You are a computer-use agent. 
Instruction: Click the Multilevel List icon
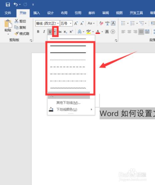142,23
